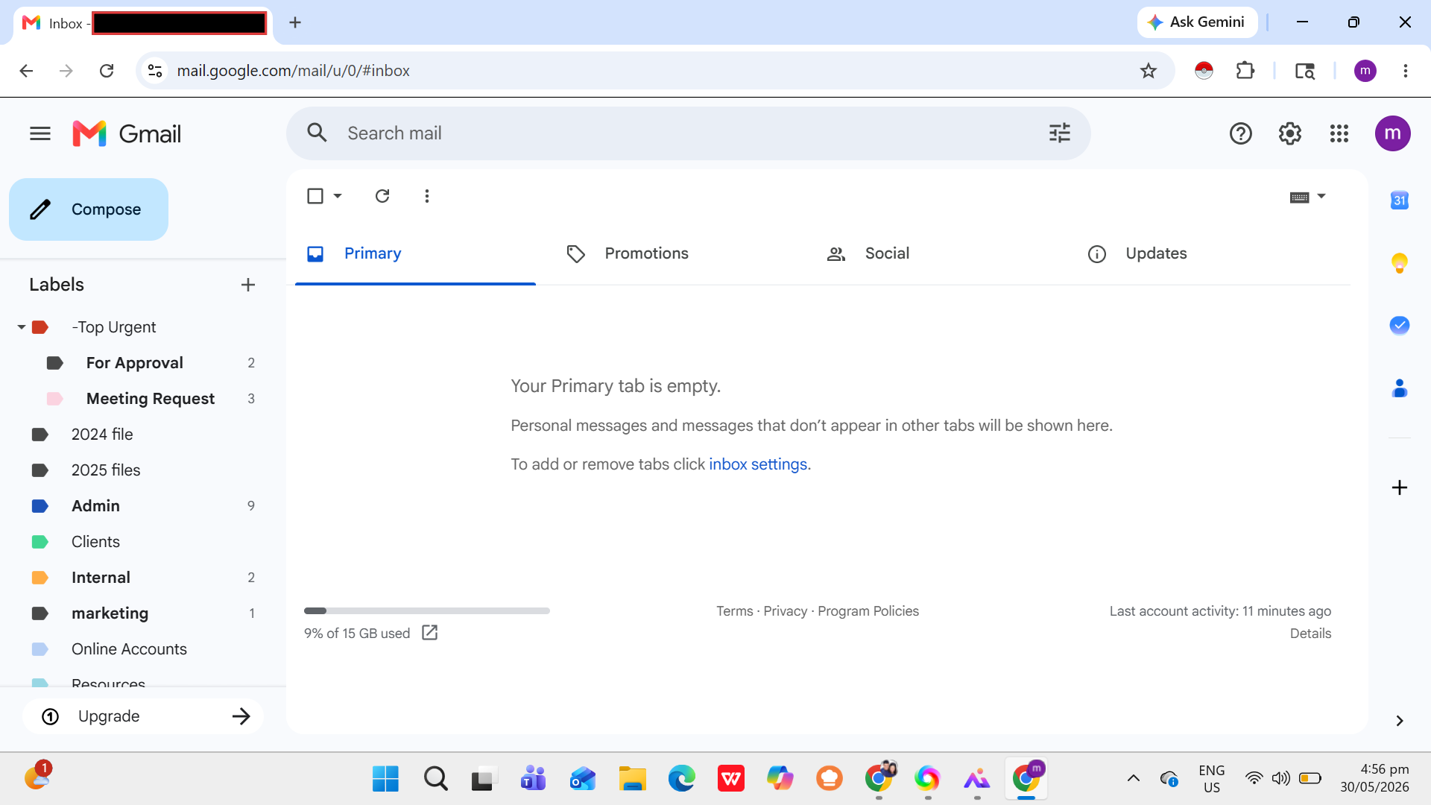Image resolution: width=1431 pixels, height=805 pixels.
Task: Open Gmail Support help icon
Action: 1240,133
